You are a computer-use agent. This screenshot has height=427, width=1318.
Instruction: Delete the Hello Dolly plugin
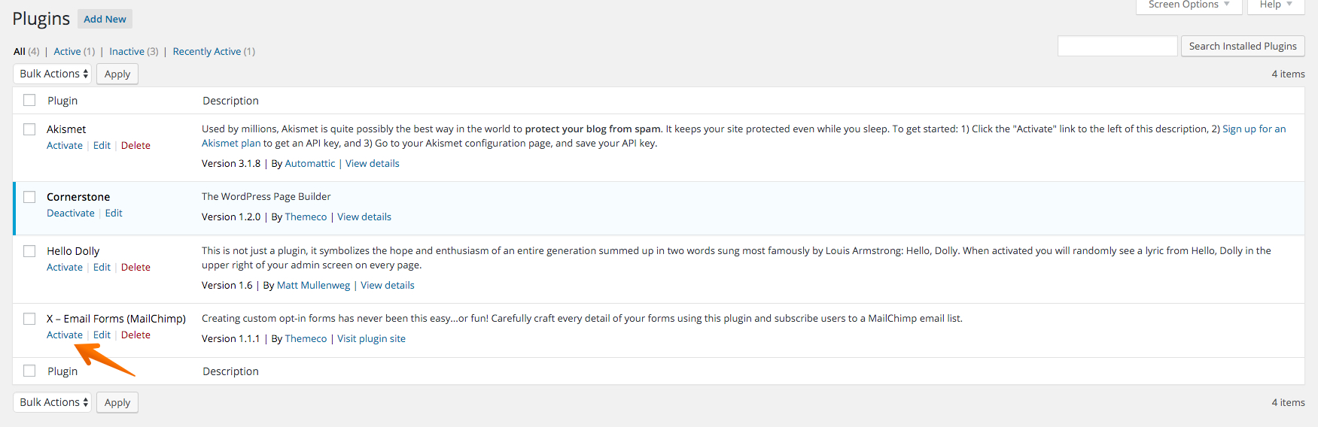pos(135,267)
